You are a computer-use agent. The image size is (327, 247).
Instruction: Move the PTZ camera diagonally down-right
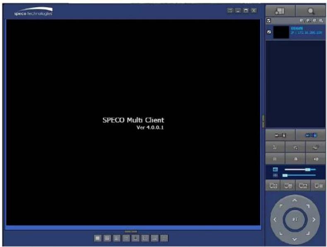pos(308,233)
